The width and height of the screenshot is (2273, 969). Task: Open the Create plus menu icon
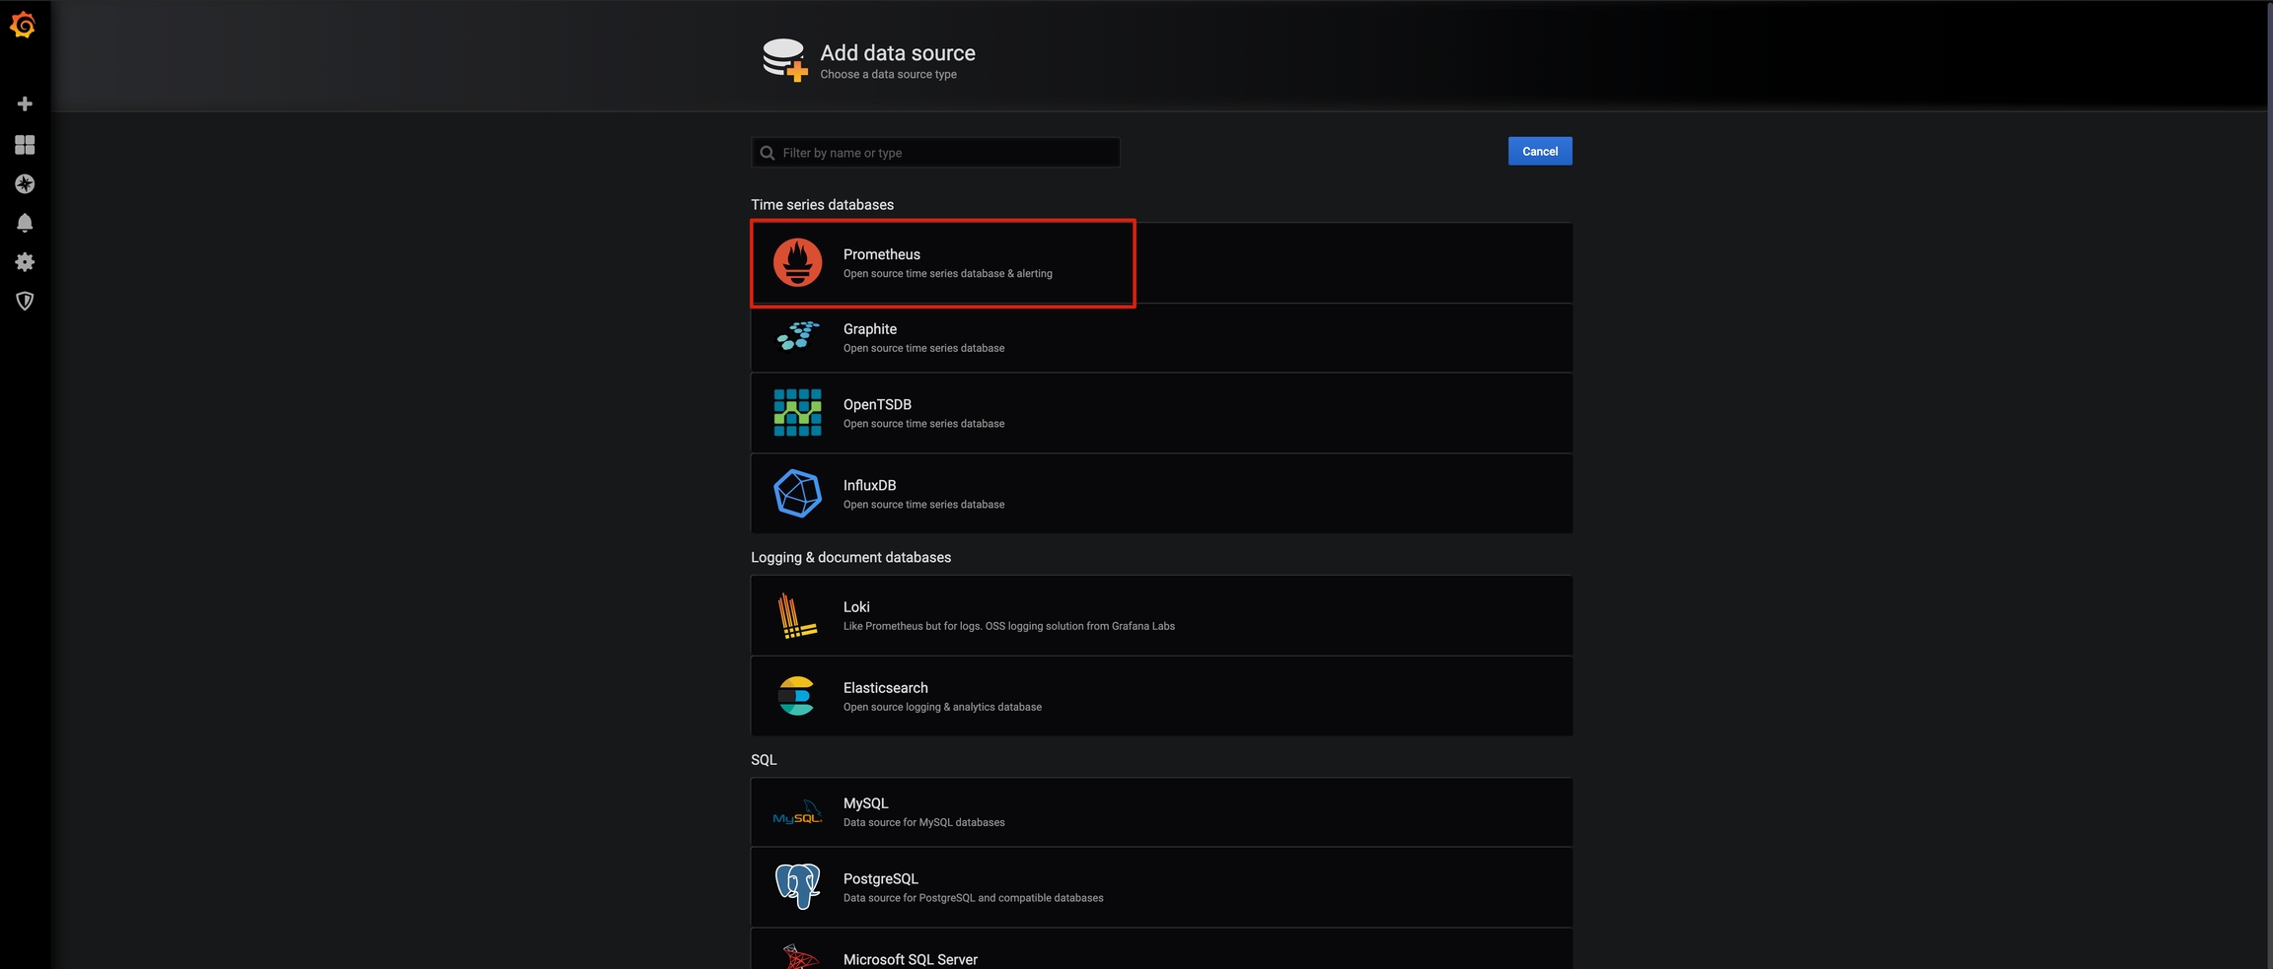[25, 104]
